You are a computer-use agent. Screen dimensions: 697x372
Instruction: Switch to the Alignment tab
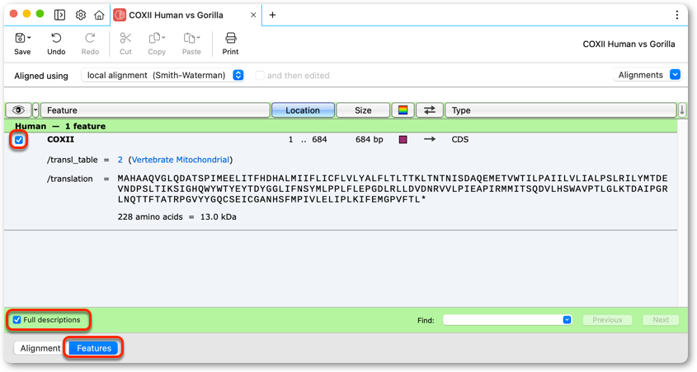point(40,348)
